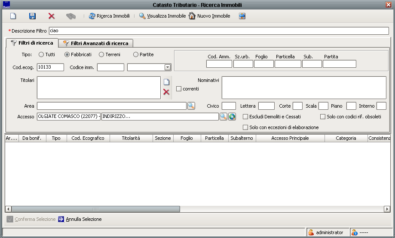Open Visualizza Immobile from the toolbar
395x238 pixels.
162,16
